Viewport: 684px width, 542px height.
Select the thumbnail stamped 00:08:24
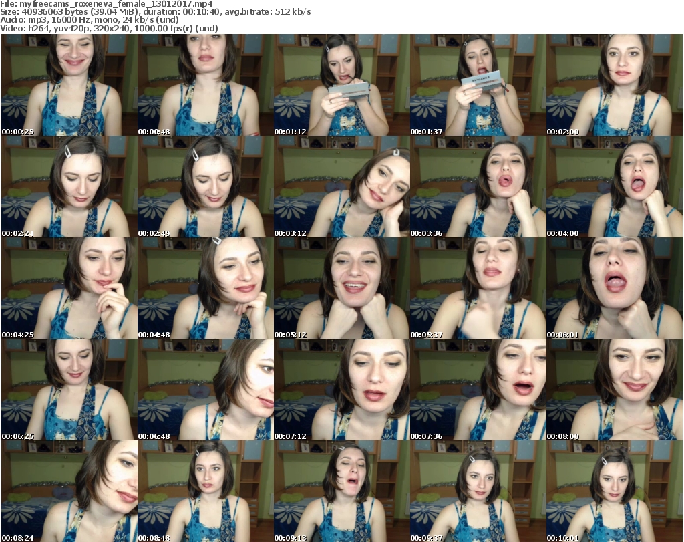(69, 491)
